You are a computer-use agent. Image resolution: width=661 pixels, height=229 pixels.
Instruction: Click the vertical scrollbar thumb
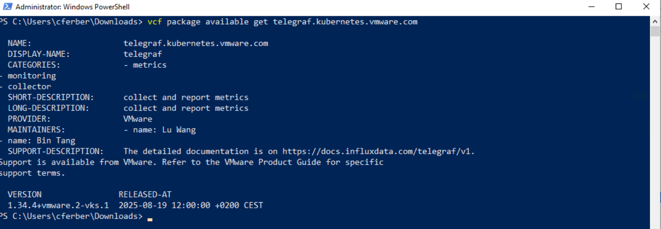(x=655, y=32)
